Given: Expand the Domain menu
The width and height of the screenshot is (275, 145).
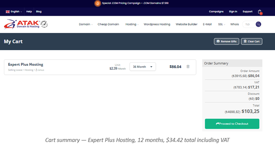Looking at the screenshot, I should click(x=86, y=24).
